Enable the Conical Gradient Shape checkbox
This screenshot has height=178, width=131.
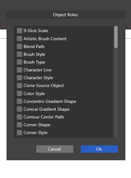[x=20, y=109]
